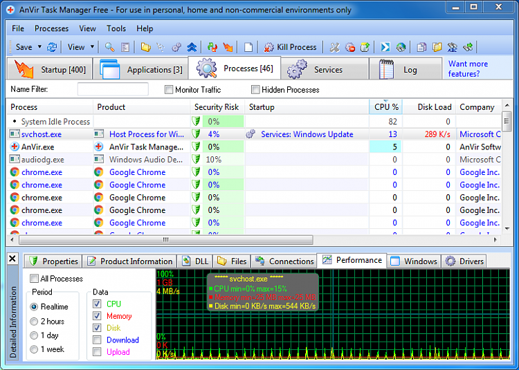Switch to the Services tab

tap(325, 69)
